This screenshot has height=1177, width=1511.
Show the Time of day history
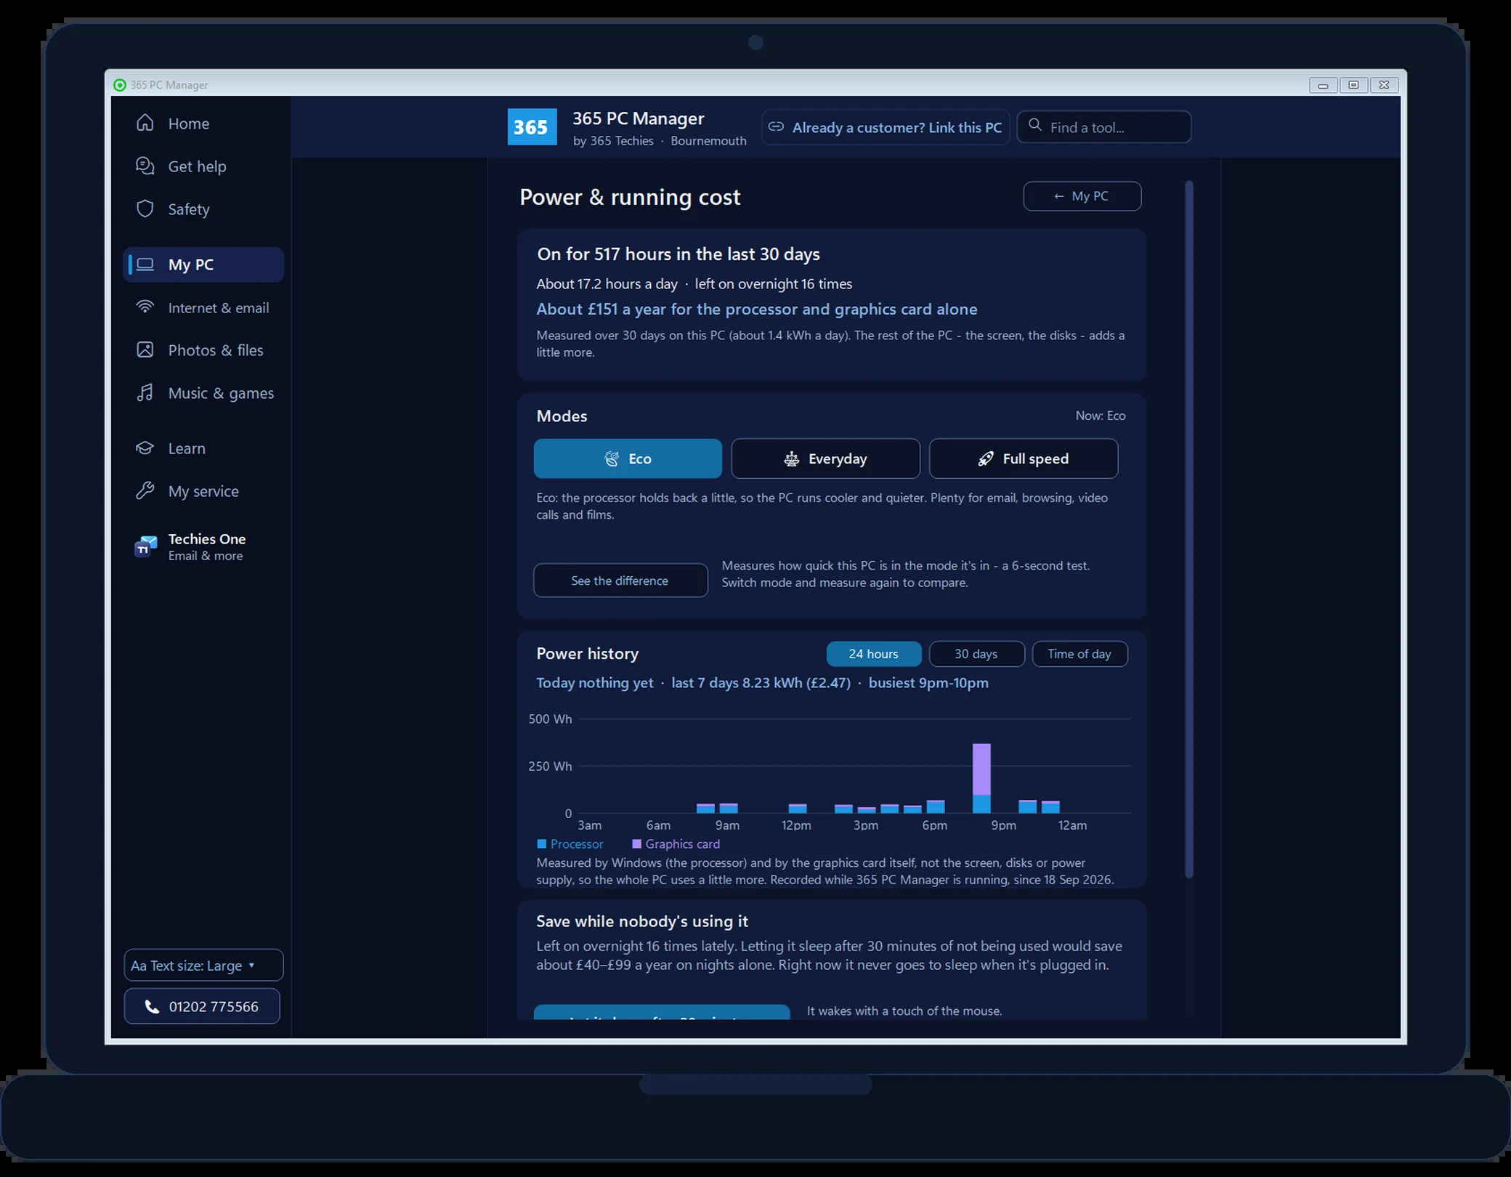[1079, 654]
